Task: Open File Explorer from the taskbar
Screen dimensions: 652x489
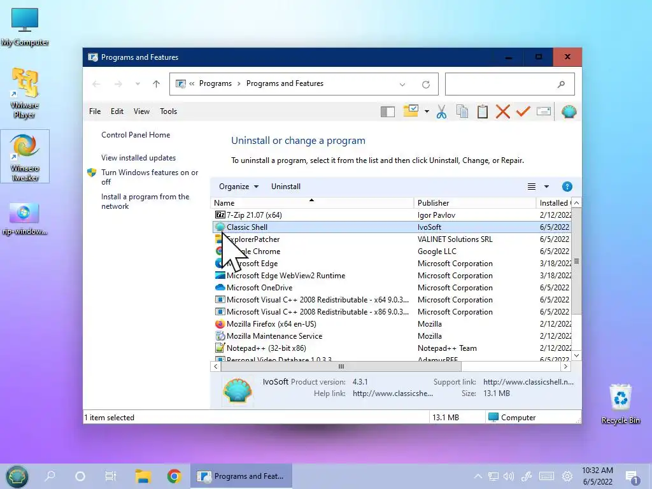Action: (x=143, y=476)
